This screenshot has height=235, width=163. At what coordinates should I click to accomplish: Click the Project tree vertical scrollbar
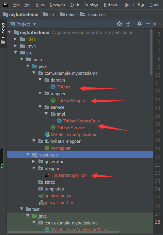pyautogui.click(x=151, y=52)
